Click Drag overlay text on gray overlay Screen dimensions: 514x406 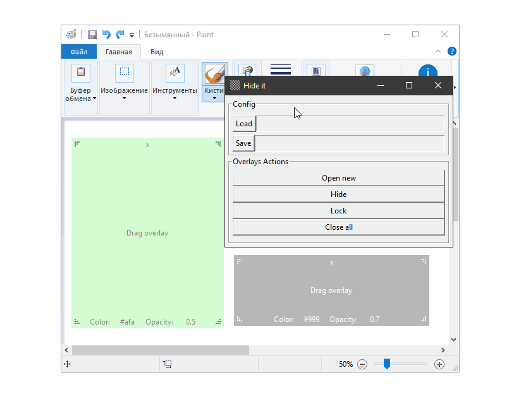(331, 290)
